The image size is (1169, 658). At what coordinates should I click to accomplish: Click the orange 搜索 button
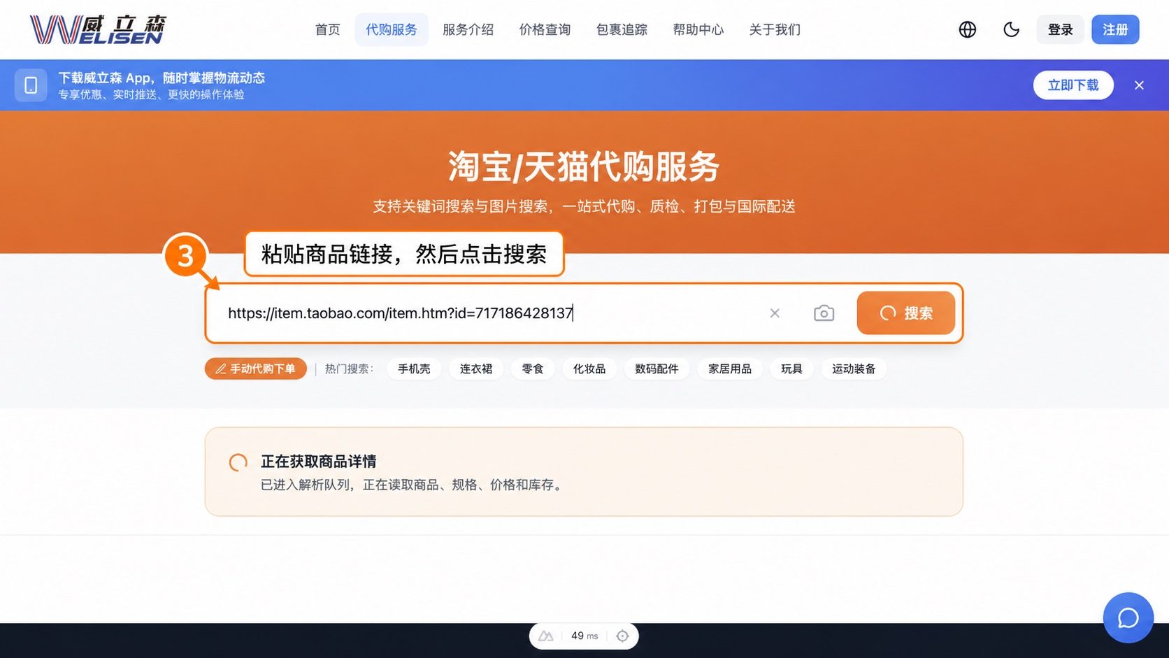coord(905,313)
